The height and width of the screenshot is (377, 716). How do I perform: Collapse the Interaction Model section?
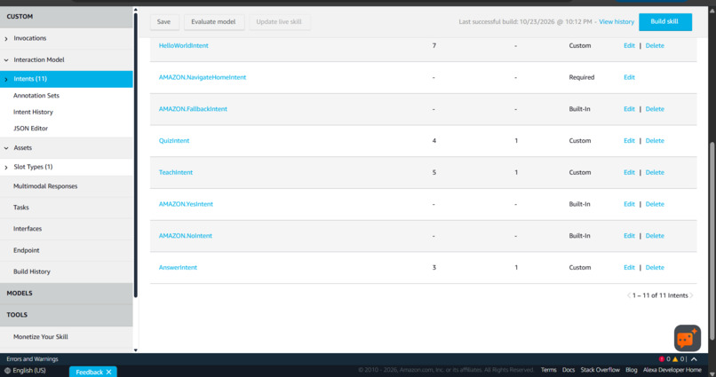click(x=6, y=60)
